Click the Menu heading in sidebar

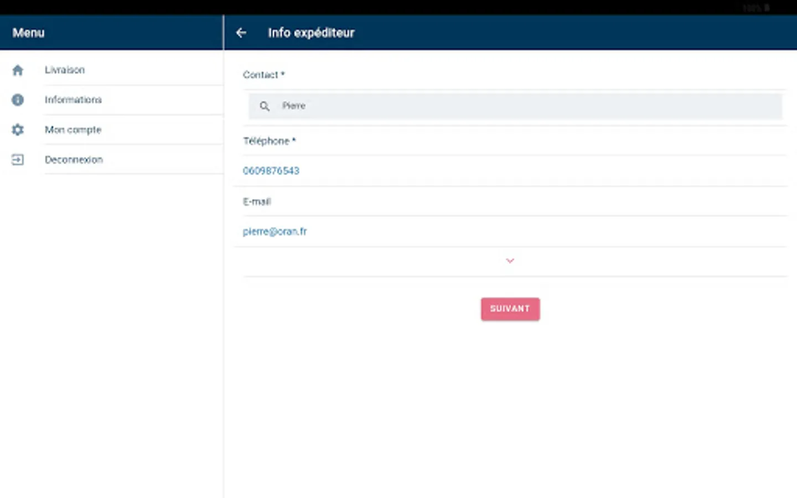coord(28,33)
